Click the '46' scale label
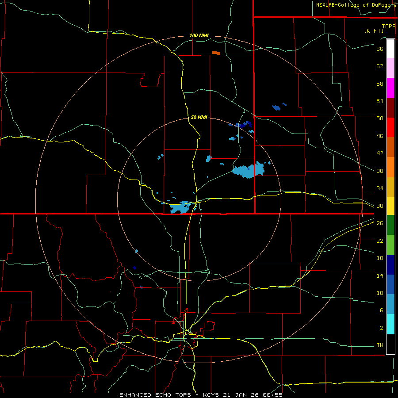 (x=380, y=136)
